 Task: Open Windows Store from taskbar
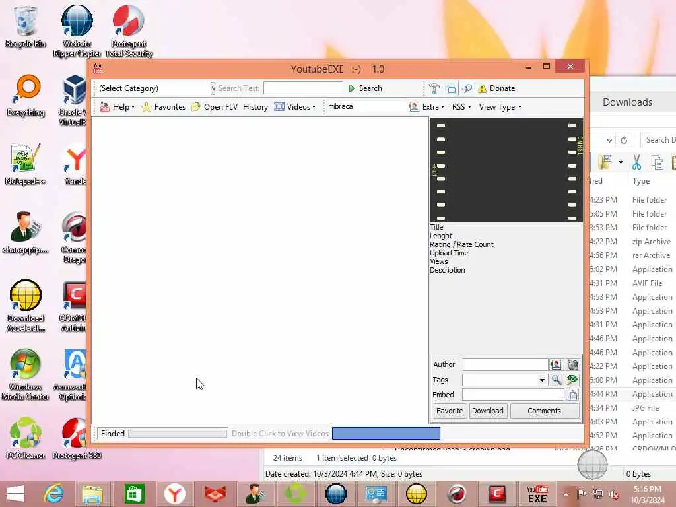click(x=134, y=494)
